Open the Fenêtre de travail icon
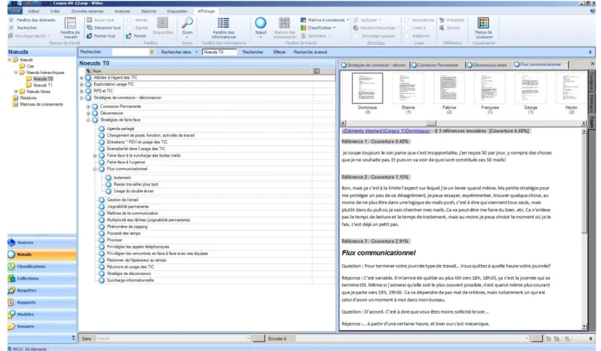This screenshot has width=601, height=351. coord(70,23)
